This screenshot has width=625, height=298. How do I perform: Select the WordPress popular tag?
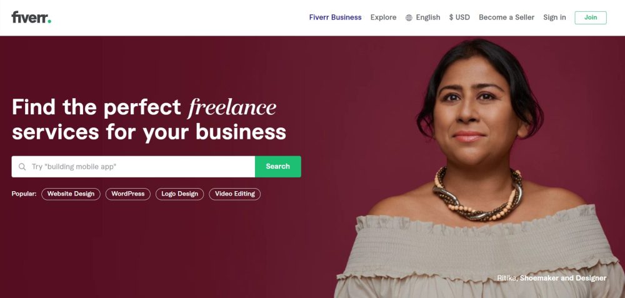tap(128, 194)
